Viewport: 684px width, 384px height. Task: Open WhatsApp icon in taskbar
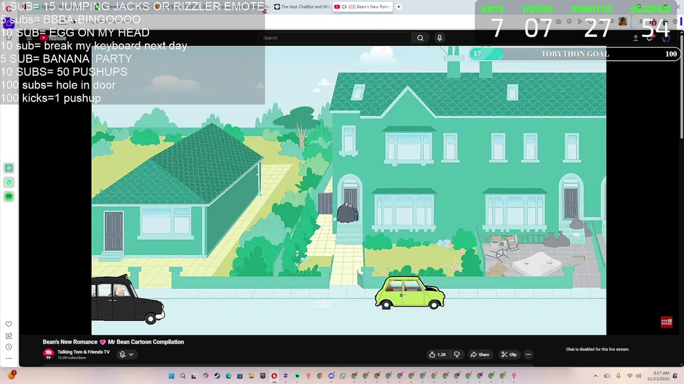point(343,376)
